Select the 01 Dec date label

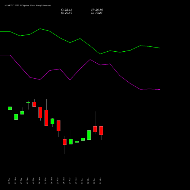pyautogui.click(x=82, y=180)
